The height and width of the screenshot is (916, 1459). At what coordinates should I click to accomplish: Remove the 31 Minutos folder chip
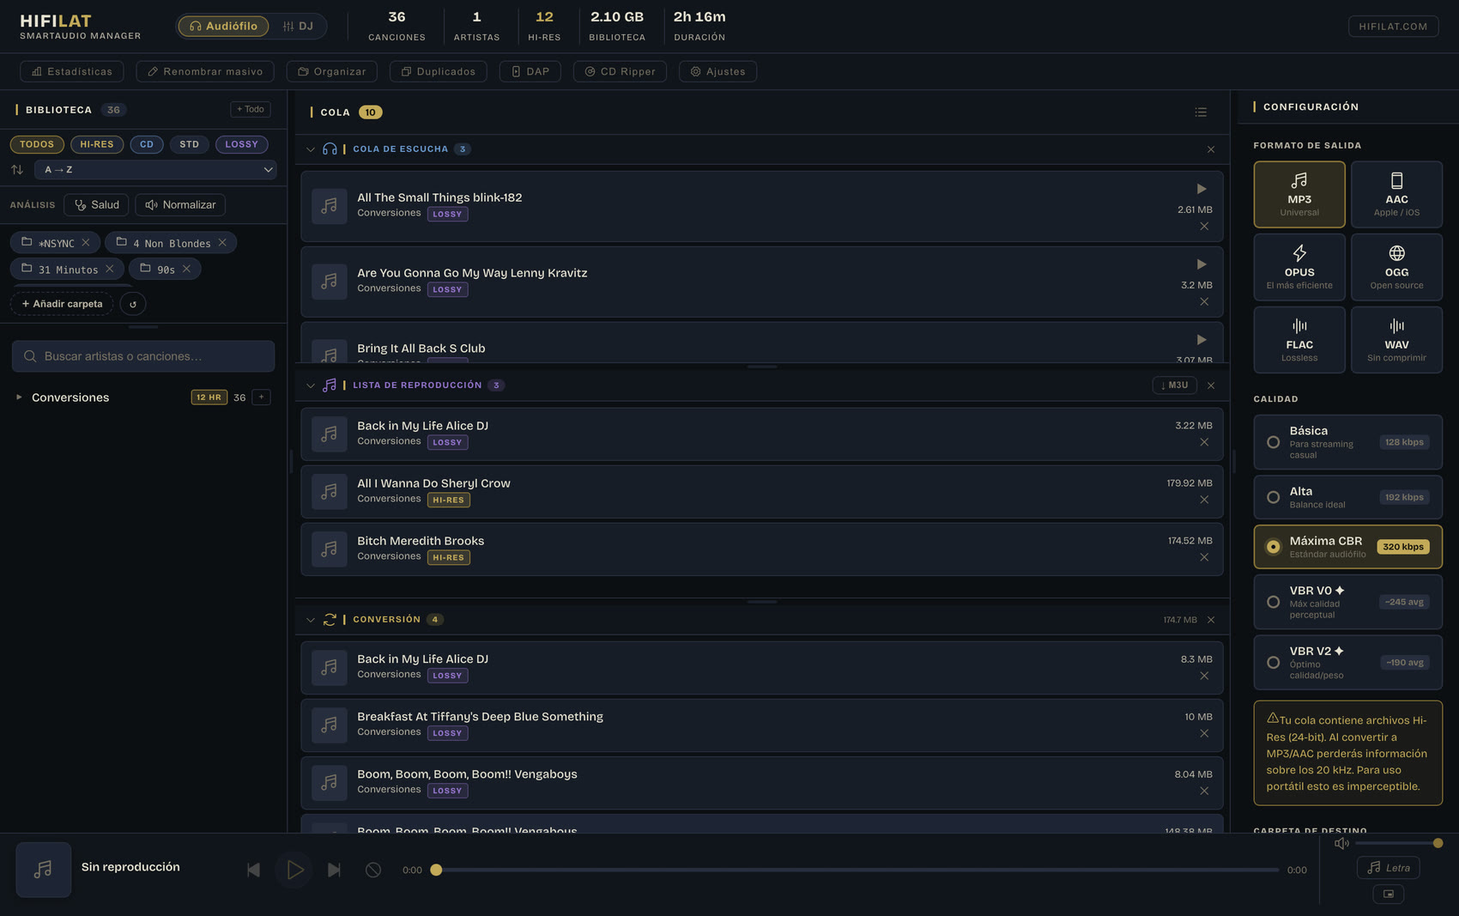coord(110,270)
